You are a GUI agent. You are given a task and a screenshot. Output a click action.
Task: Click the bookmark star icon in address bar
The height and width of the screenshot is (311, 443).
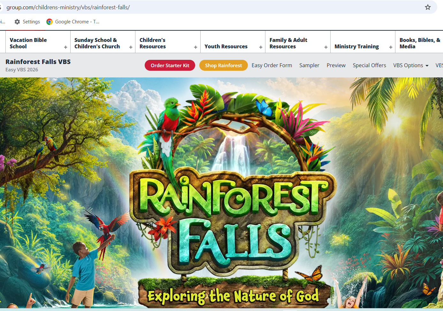click(x=428, y=7)
